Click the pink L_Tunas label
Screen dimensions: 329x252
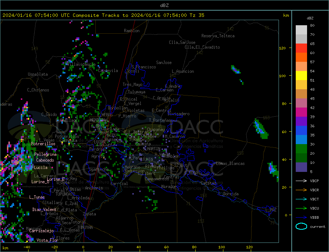click(37, 197)
